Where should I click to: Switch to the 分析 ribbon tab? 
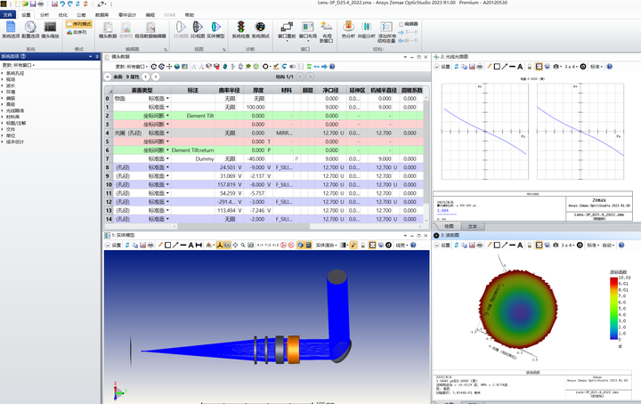coord(45,15)
